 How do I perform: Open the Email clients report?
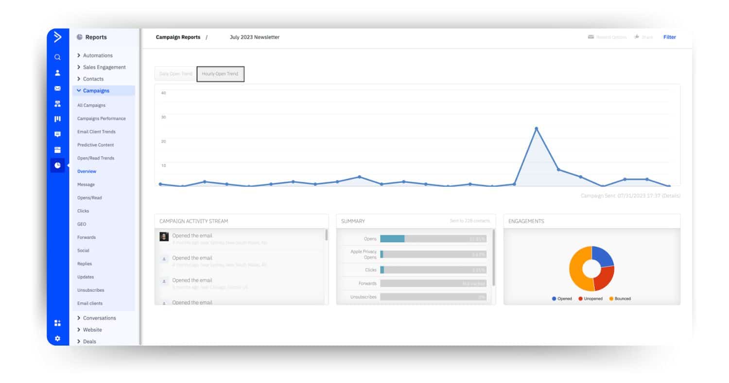pyautogui.click(x=90, y=303)
